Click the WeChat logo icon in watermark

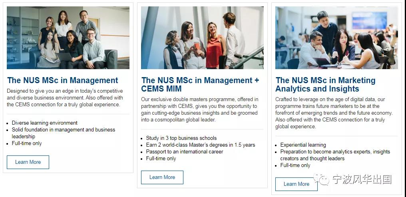321,179
